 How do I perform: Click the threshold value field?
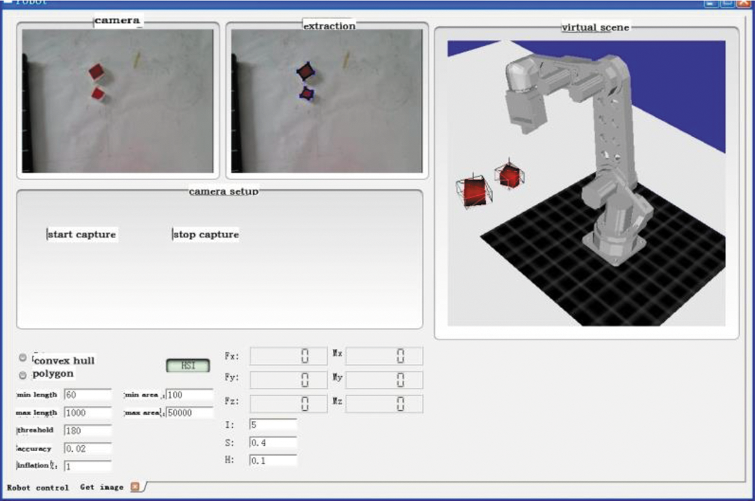88,431
